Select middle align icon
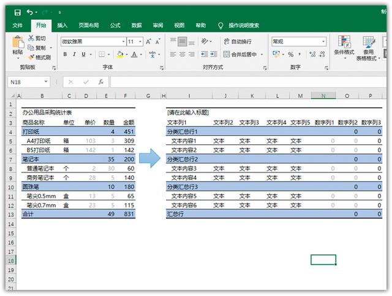This screenshot has width=392, height=296. click(x=183, y=42)
